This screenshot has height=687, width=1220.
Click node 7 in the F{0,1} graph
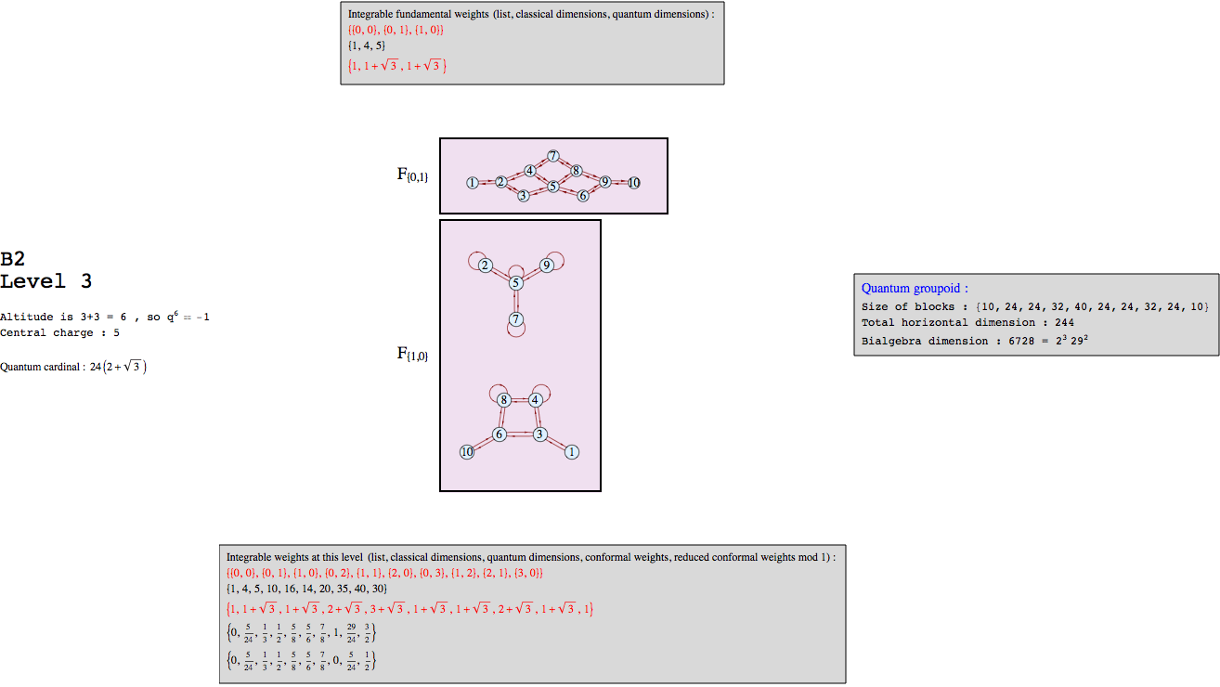[x=552, y=155]
